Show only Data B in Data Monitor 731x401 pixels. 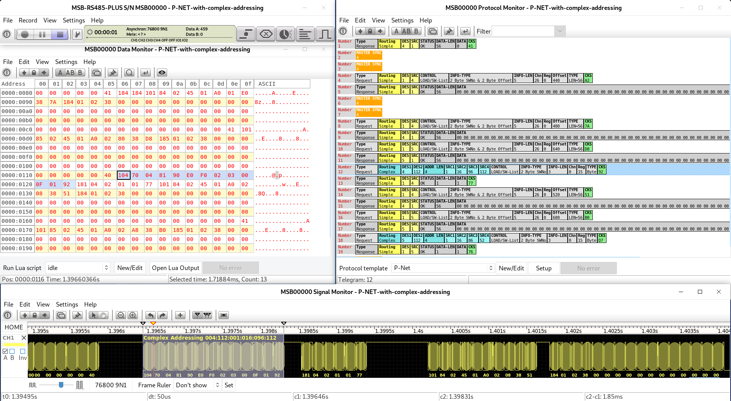(80, 73)
